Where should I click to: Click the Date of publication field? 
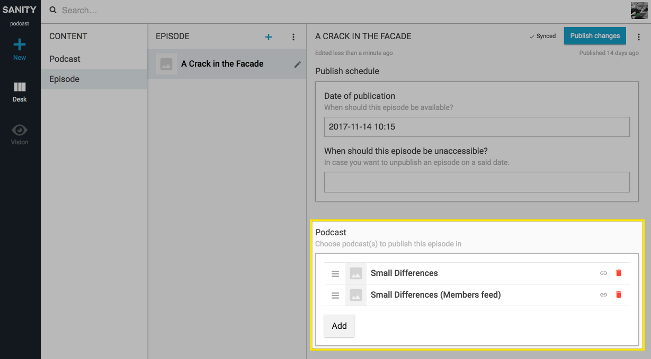pyautogui.click(x=477, y=127)
